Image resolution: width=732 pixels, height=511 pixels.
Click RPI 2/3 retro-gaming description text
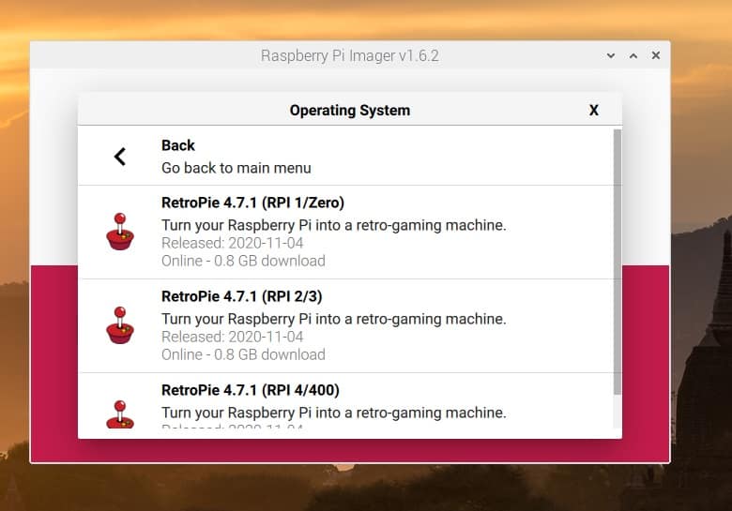[334, 319]
